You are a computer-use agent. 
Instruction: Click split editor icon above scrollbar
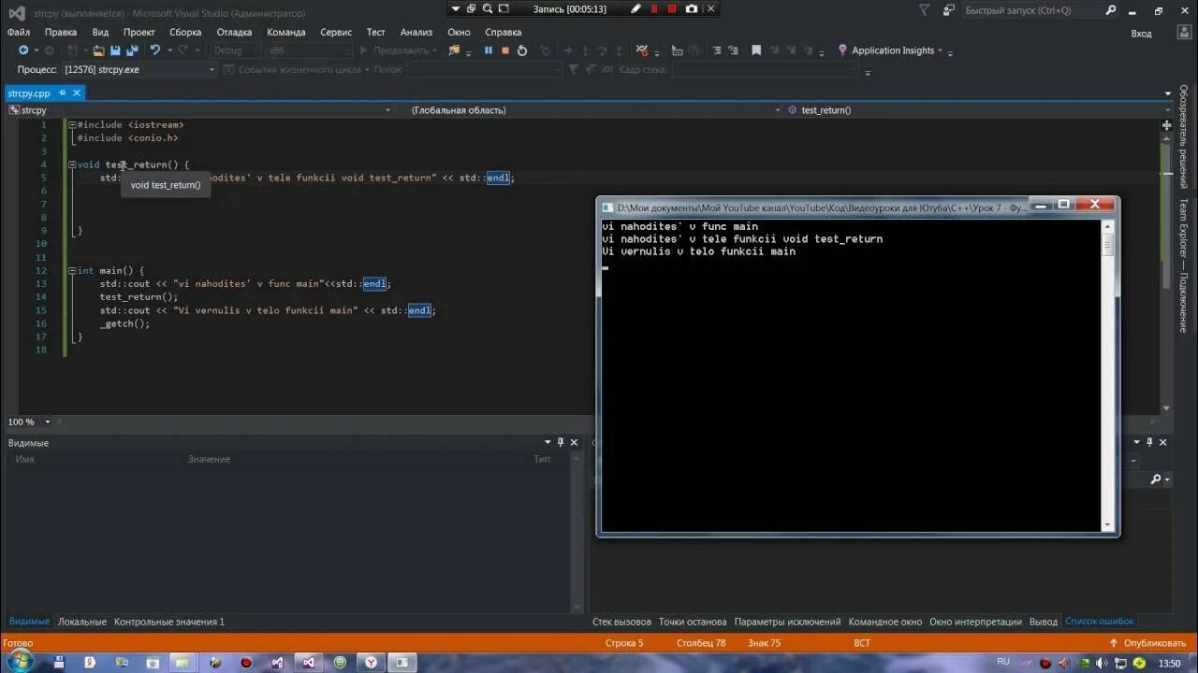point(1167,124)
